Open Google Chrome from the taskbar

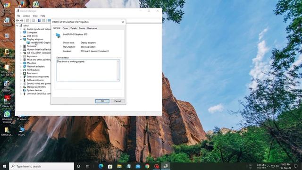[x=147, y=166]
